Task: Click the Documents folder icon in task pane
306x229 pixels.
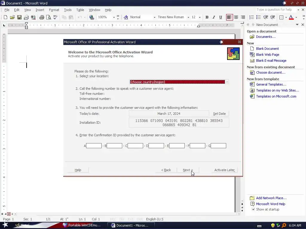Action: 252,37
